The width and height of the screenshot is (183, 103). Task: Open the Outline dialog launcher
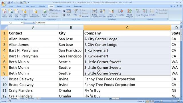tap(167, 19)
